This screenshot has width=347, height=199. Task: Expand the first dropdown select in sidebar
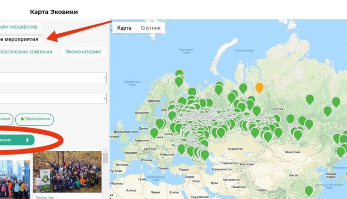pyautogui.click(x=53, y=78)
